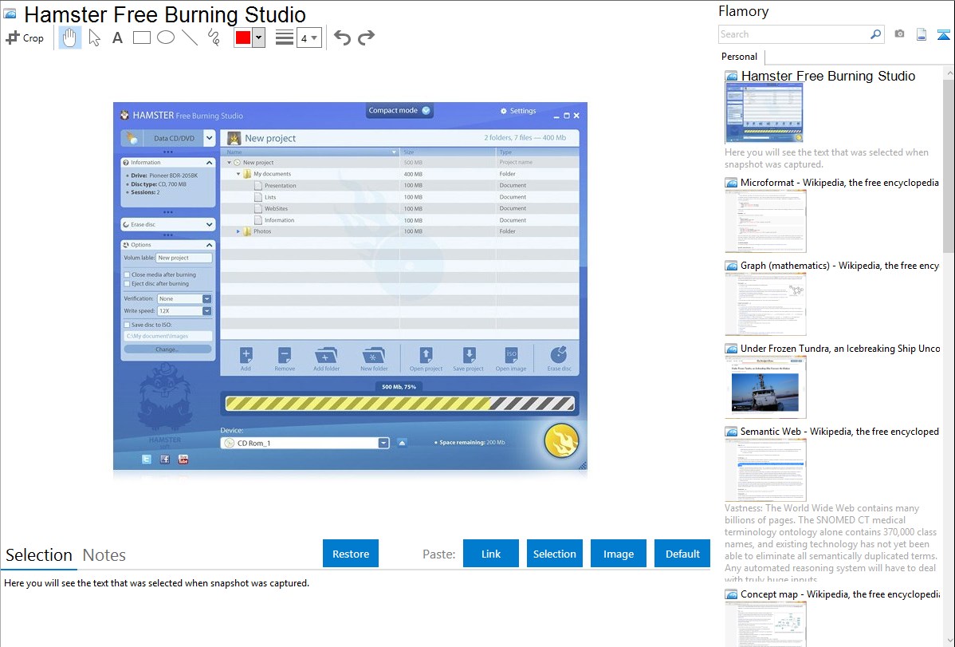Open the Microformat Wikipedia snapshot title
The width and height of the screenshot is (955, 647).
839,183
